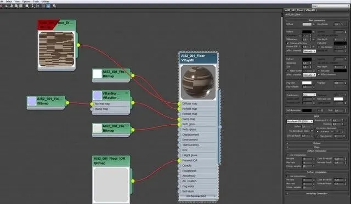Click the delete icon in toolbar
Screen dimensions: 351x204
1,6
